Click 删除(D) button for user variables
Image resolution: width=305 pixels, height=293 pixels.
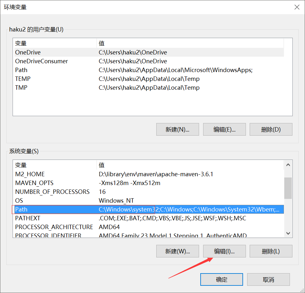point(271,129)
